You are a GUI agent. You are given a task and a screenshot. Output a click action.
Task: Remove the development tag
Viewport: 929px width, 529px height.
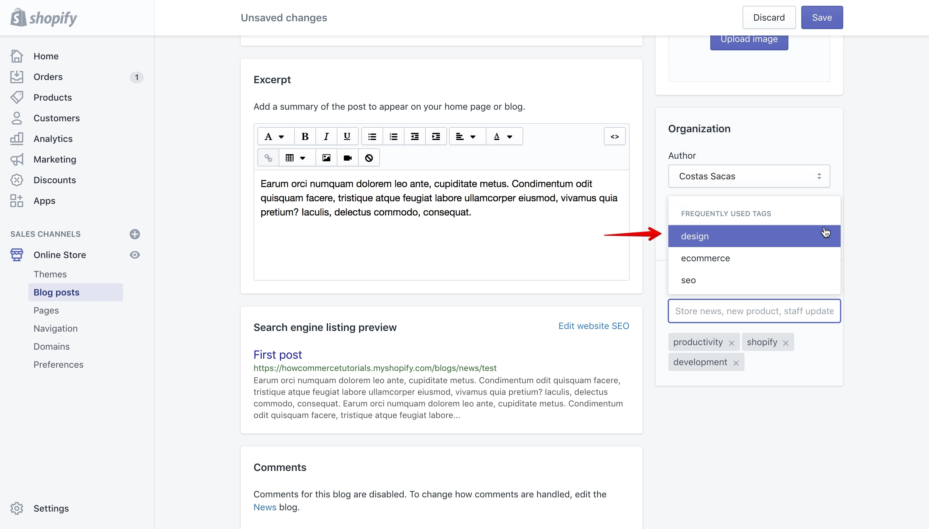[736, 363]
